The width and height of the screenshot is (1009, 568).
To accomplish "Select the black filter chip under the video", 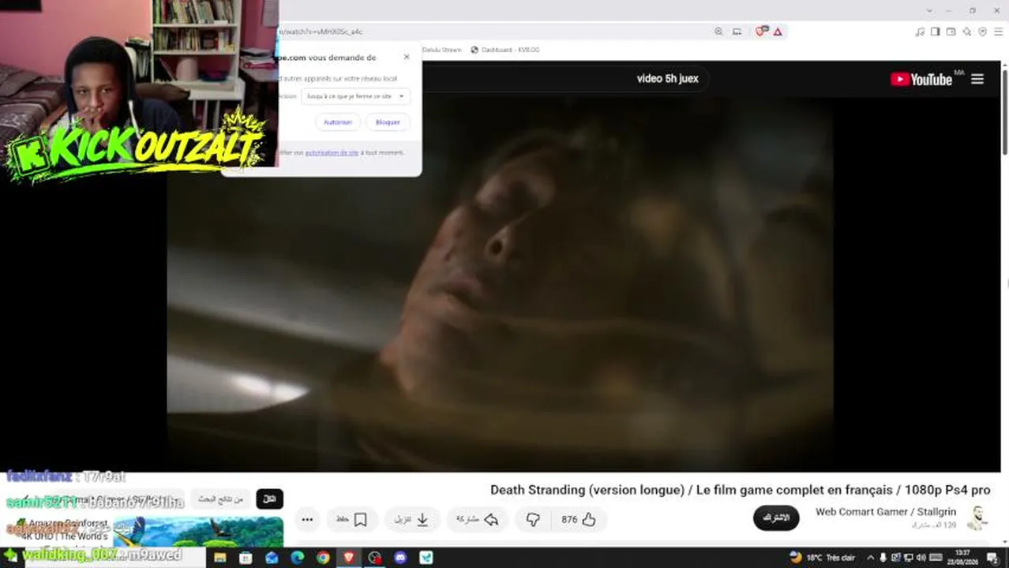I will tap(269, 499).
